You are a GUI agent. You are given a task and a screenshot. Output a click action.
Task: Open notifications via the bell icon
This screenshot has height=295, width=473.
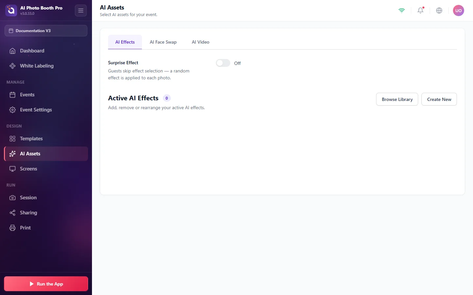tap(420, 10)
